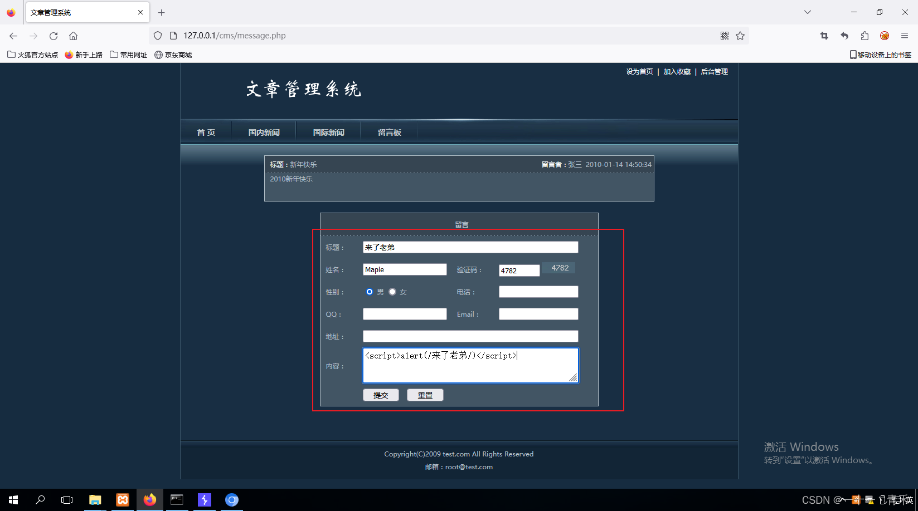This screenshot has height=511, width=918.
Task: Click the 地址 input field
Action: (x=470, y=336)
